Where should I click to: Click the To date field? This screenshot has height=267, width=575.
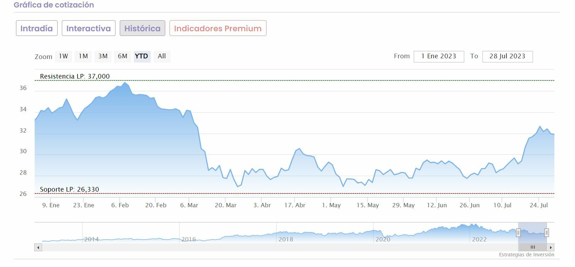[x=507, y=57]
